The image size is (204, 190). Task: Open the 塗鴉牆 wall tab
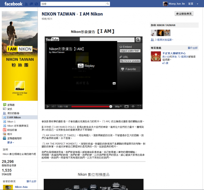[11, 105]
